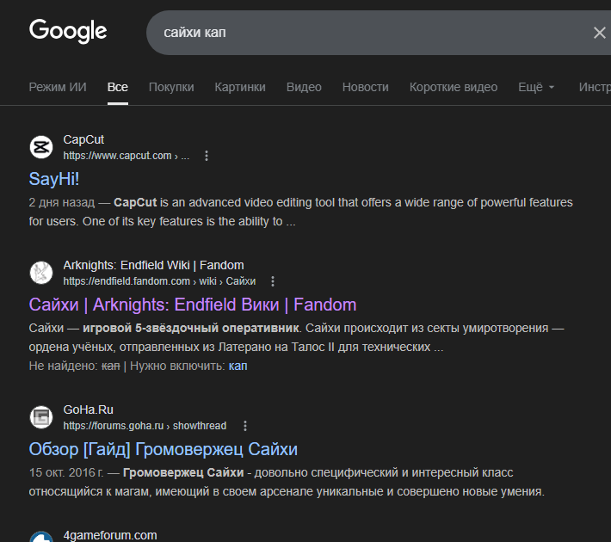Open Обзор [Гайд] Громовержец Сайхи link
This screenshot has height=542, width=611.
pyautogui.click(x=164, y=449)
